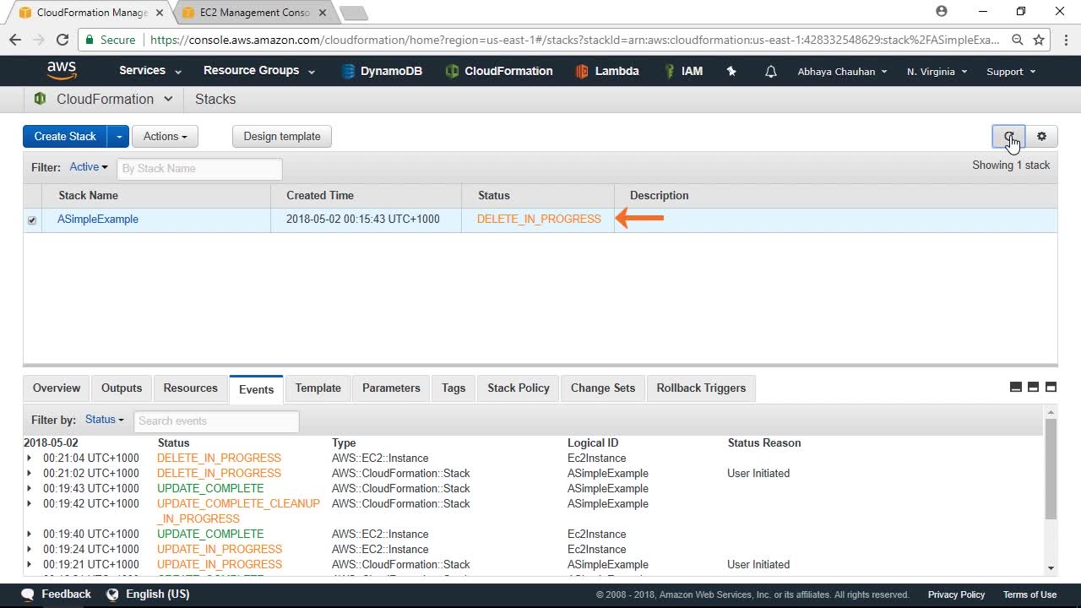Click the events list vertical scrollbar thumb

1051,470
